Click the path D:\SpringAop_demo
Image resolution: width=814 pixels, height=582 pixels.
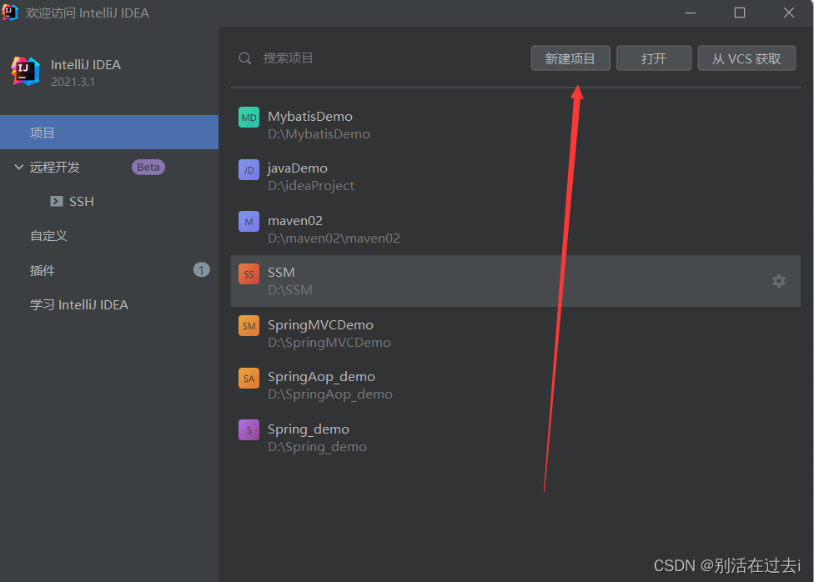pos(330,394)
